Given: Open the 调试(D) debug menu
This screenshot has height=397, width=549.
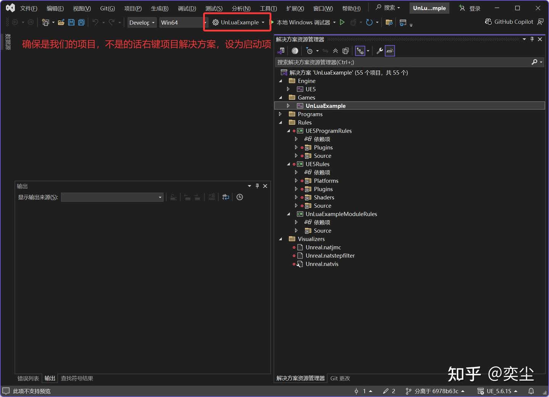Looking at the screenshot, I should (x=187, y=8).
